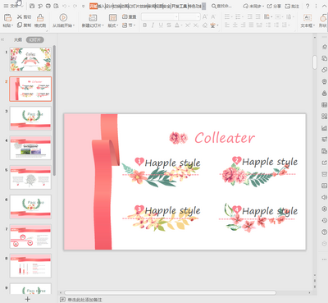Screen dimensions: 328x303
Task: Toggle Underline formatting
Action: [161, 25]
